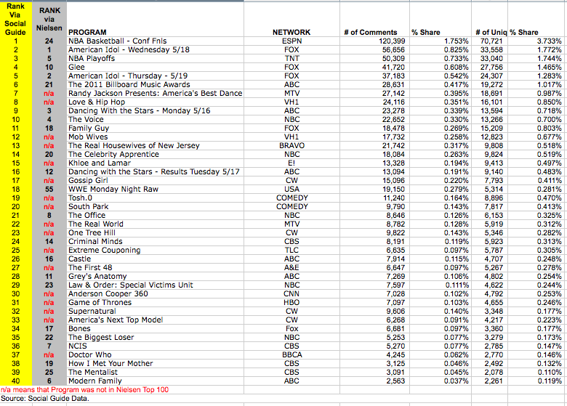Select the ESPN network cell
This screenshot has width=567, height=406.
pyautogui.click(x=291, y=41)
